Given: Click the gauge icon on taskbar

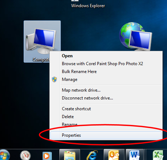Looking at the screenshot, I should coord(25,155).
